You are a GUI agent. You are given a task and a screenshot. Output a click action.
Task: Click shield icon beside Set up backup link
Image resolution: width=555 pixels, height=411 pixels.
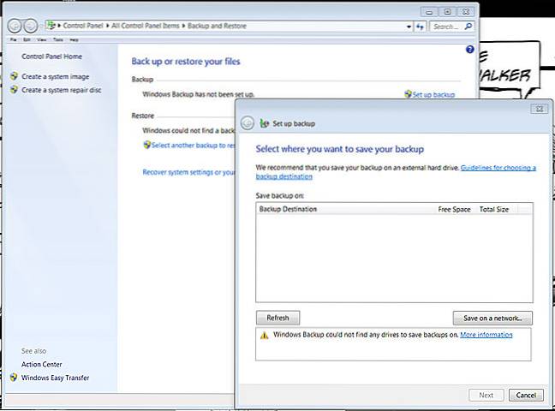[x=408, y=94]
